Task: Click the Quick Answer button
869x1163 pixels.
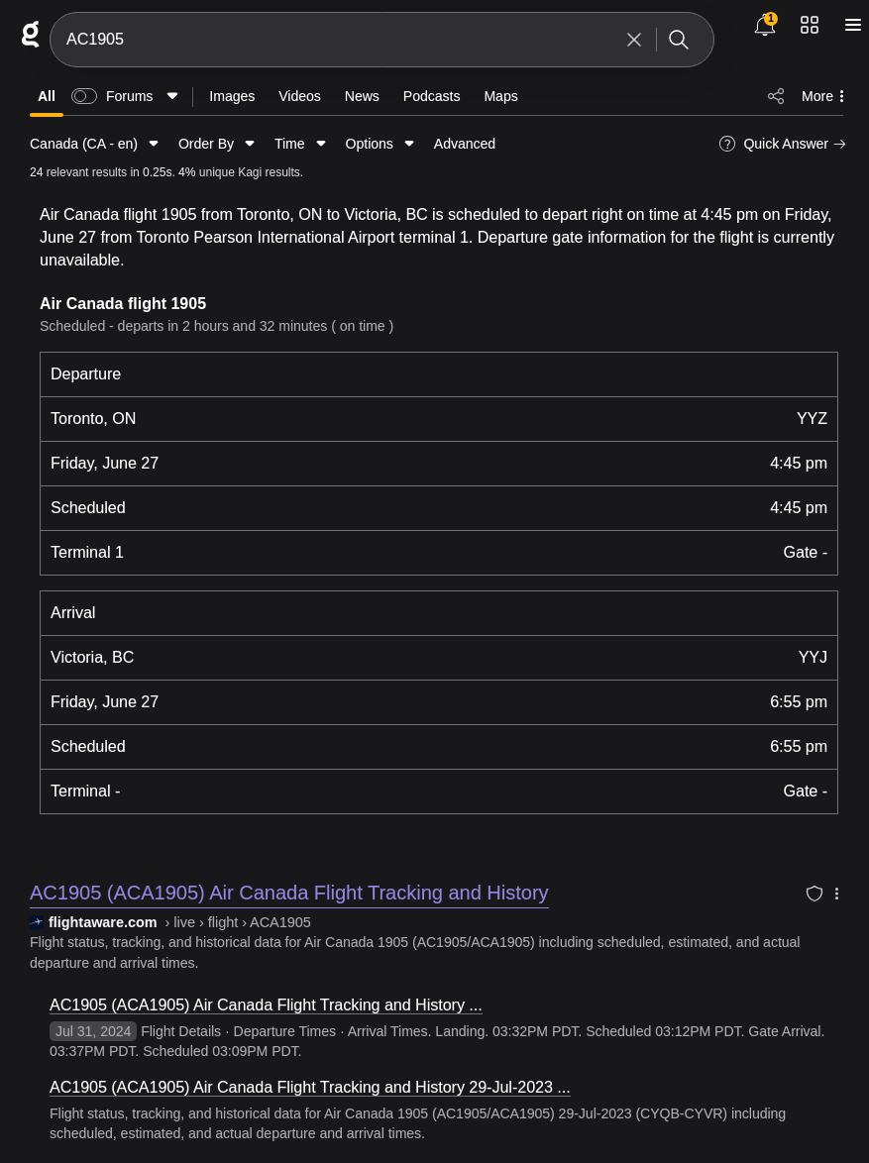Action: pyautogui.click(x=783, y=144)
